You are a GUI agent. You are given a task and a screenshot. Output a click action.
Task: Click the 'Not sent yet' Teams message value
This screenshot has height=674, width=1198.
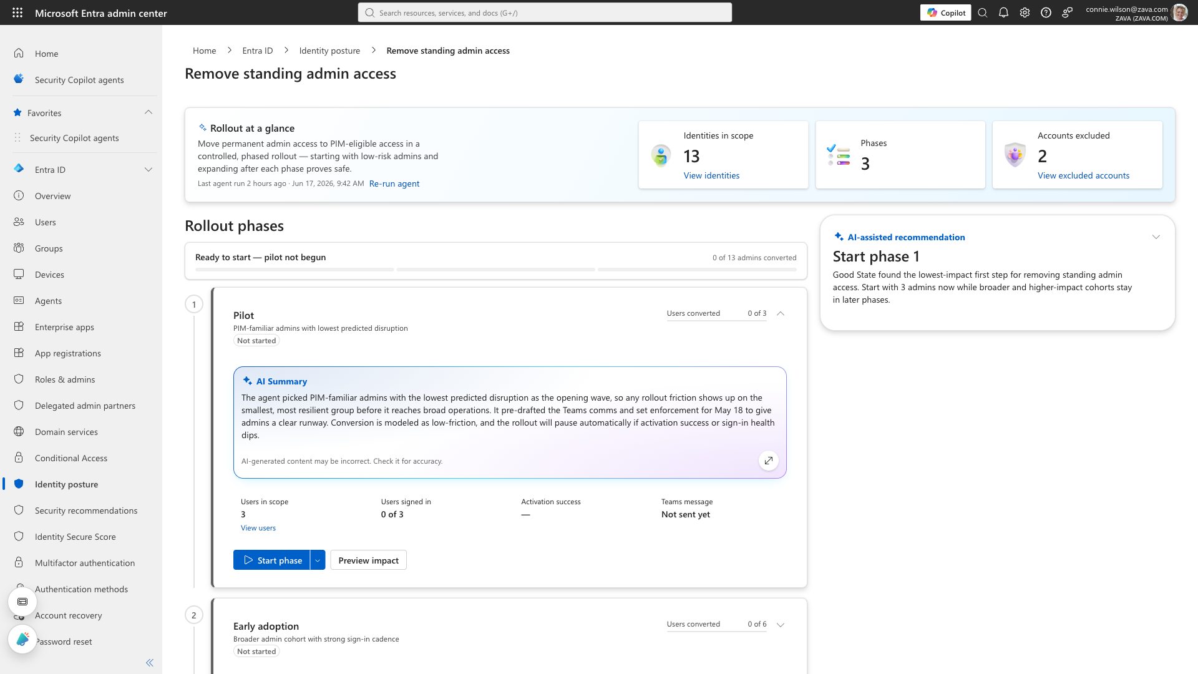pyautogui.click(x=685, y=514)
